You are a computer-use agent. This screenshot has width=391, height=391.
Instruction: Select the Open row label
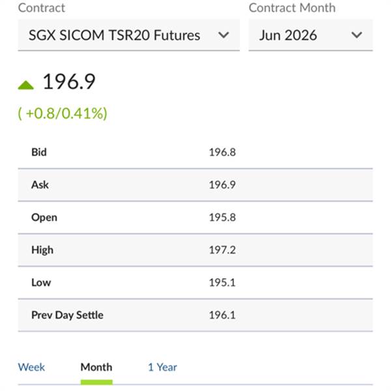point(44,217)
